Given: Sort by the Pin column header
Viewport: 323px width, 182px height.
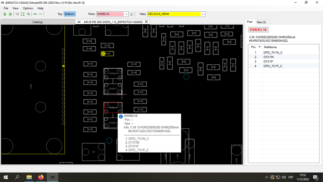Looking at the screenshot, I should tap(255, 47).
